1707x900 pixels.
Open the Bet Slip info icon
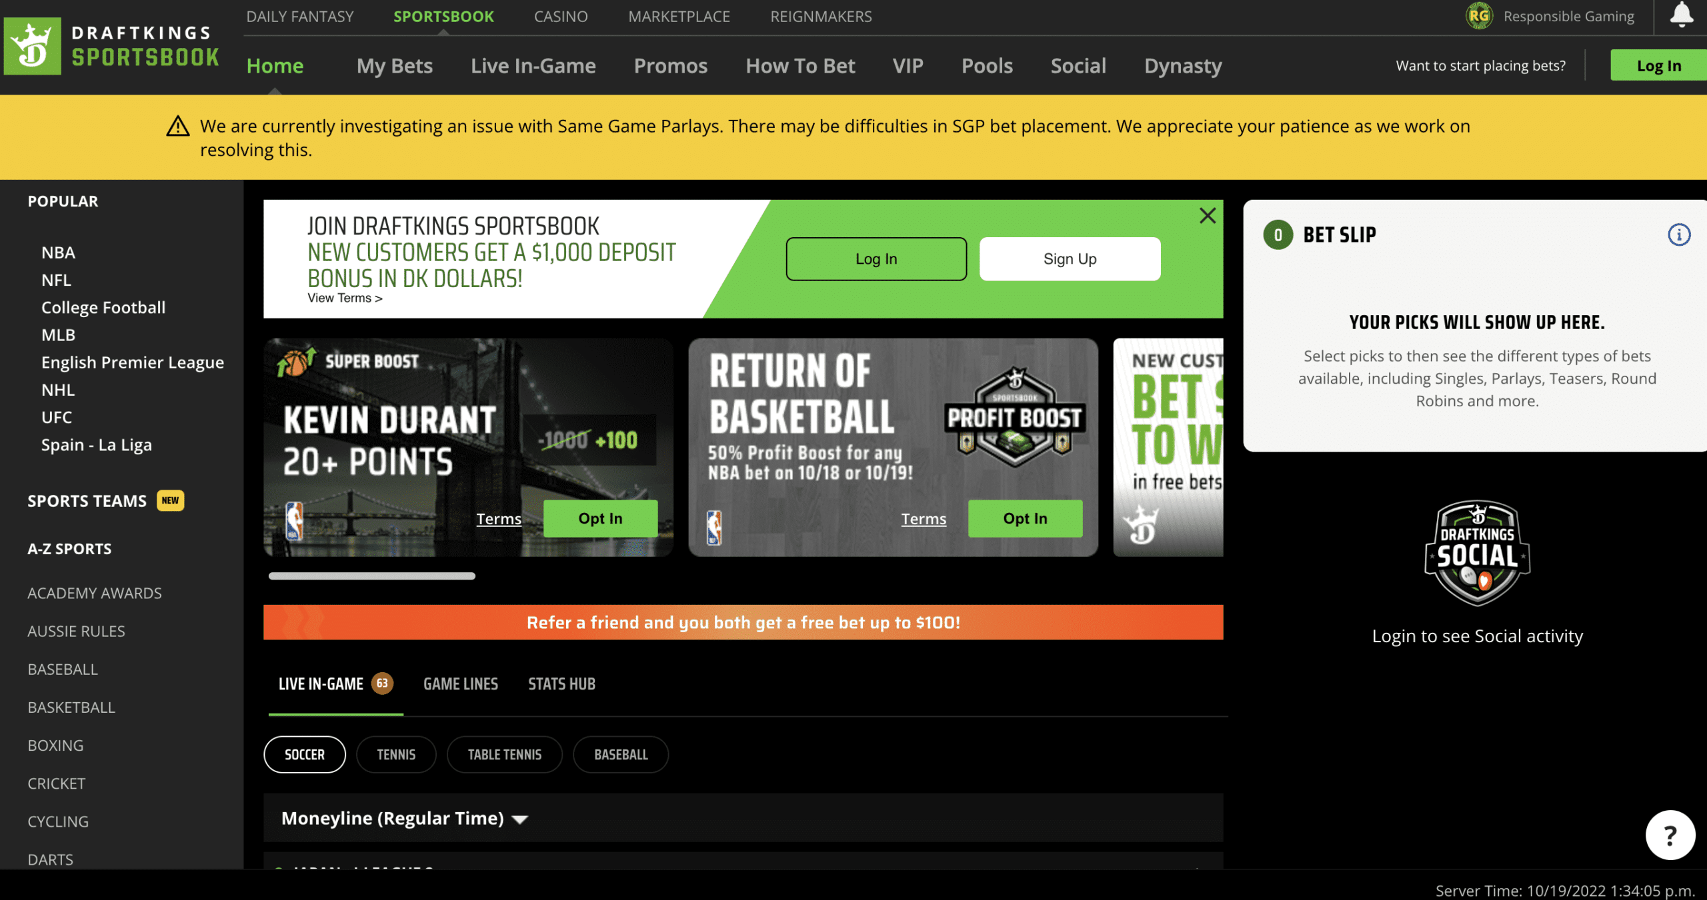[x=1679, y=234]
